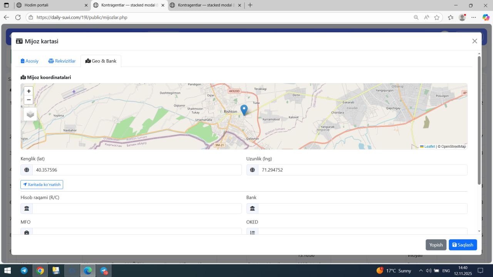Focus the Bank input field
The width and height of the screenshot is (493, 277).
coord(362,209)
